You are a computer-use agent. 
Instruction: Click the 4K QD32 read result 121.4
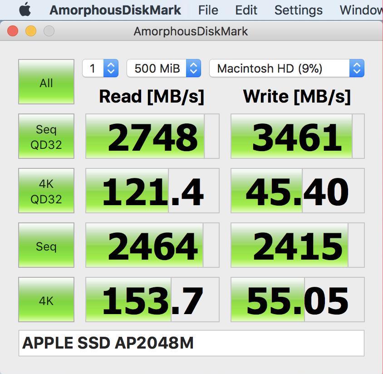pos(152,191)
